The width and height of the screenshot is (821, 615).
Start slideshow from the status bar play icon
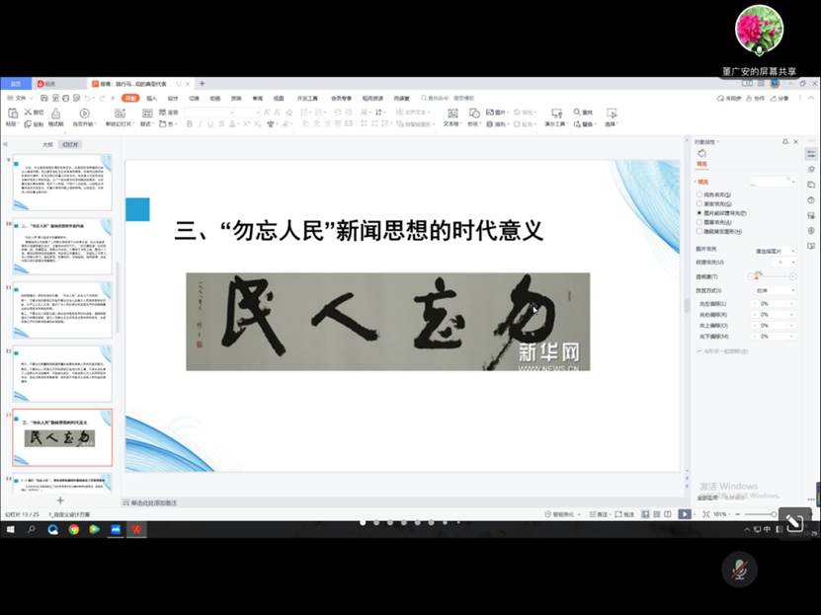[x=685, y=514]
